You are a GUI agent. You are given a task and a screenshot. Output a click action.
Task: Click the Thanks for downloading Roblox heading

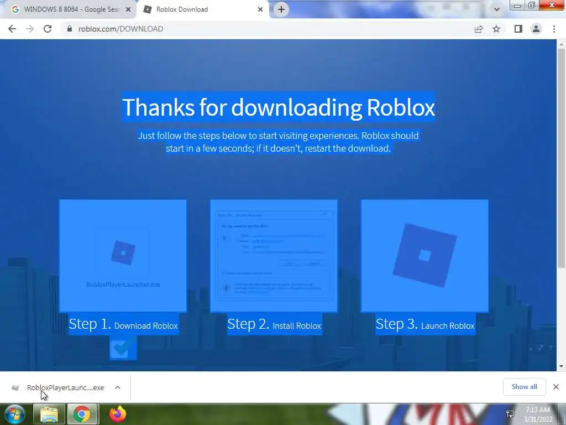279,107
